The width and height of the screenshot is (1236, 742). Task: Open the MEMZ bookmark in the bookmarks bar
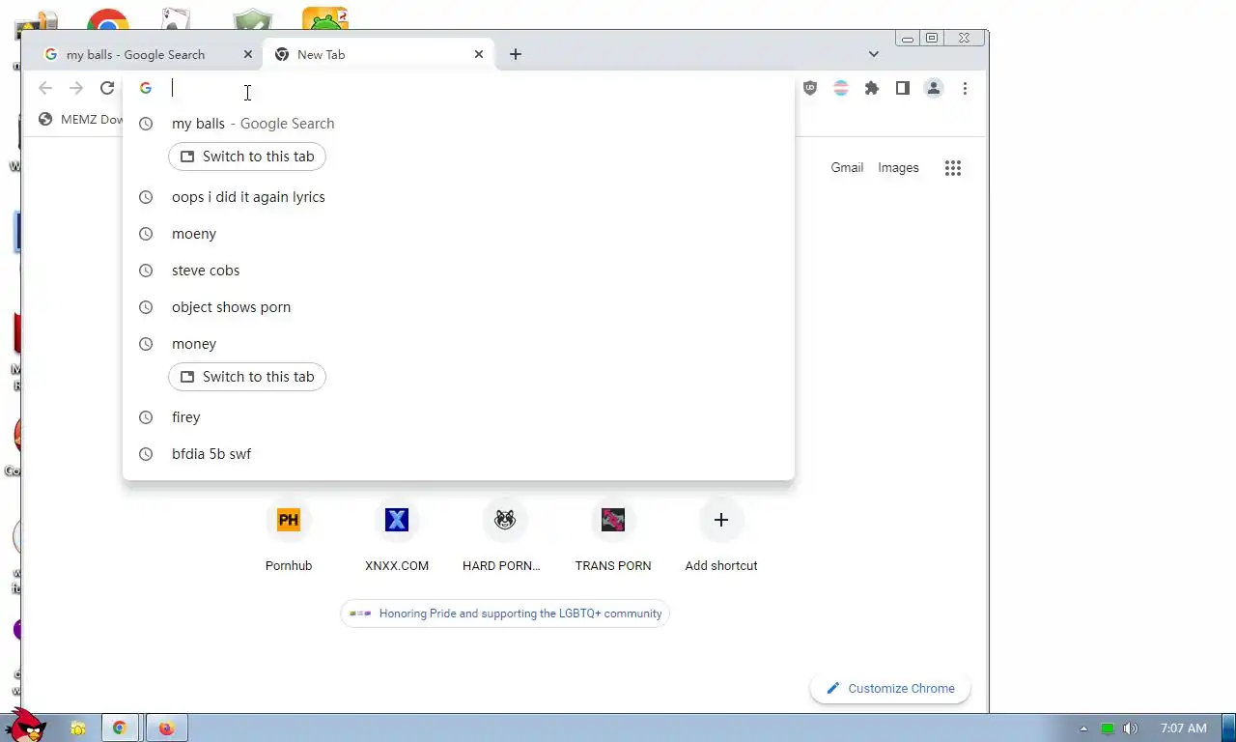82,120
